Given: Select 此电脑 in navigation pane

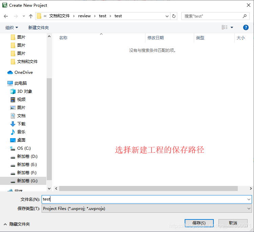Looking at the screenshot, I should 20,83.
